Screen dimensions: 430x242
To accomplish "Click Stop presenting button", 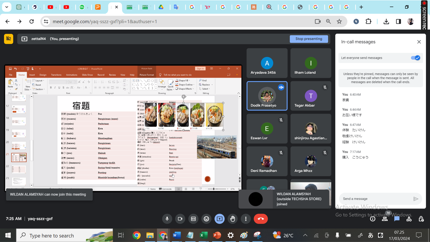I will click(x=309, y=39).
